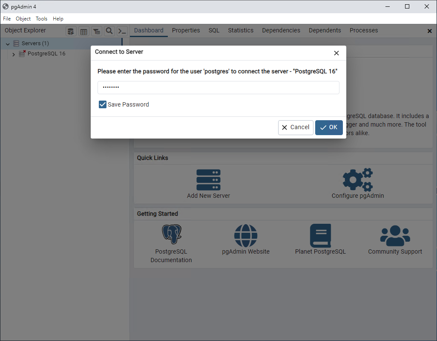Open Search Objects magnifier icon
Screen dimensions: 437x341
tap(109, 31)
